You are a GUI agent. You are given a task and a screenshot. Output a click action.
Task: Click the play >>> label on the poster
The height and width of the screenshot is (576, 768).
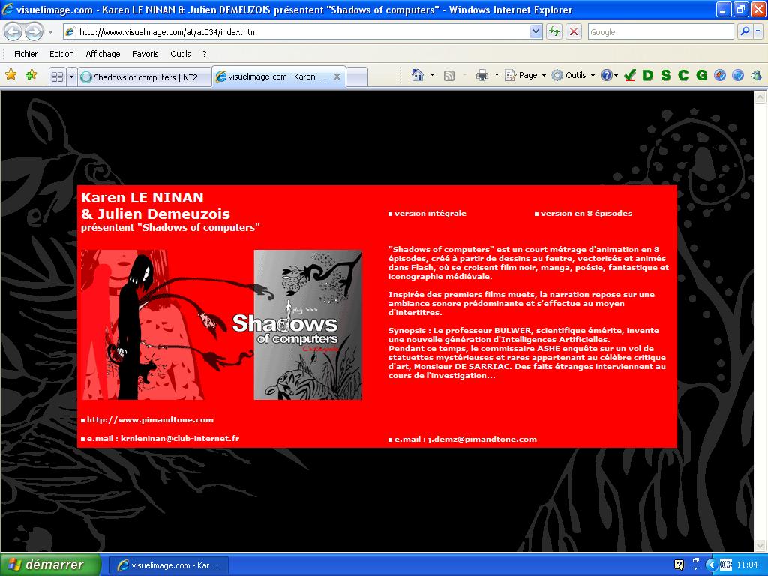(x=305, y=310)
